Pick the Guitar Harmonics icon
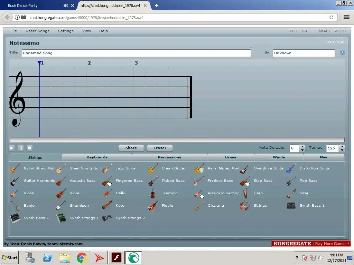Viewport: 354px width, 265px height. tap(15, 181)
